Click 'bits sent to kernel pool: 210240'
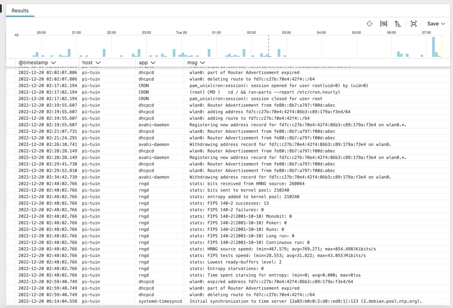Viewport: 453px width, 308px height. coord(239,190)
